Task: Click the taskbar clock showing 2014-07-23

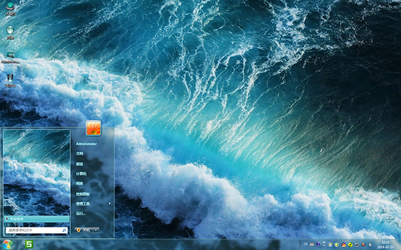Action: tap(386, 245)
